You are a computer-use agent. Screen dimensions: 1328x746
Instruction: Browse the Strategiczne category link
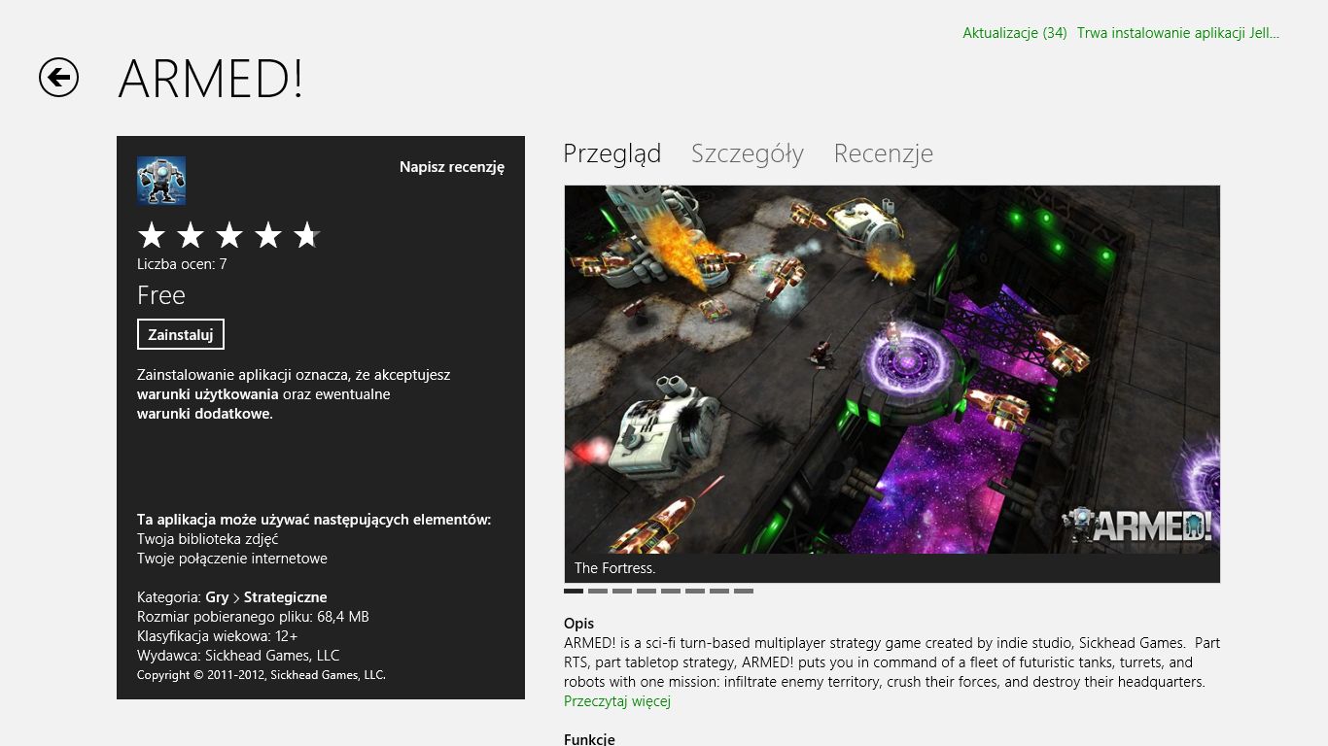click(286, 597)
